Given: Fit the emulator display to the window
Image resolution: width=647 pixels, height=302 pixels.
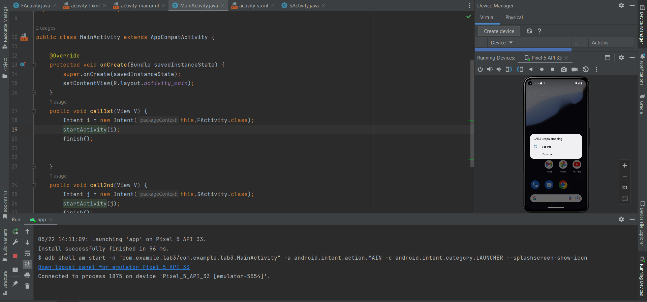Looking at the screenshot, I should point(625,198).
